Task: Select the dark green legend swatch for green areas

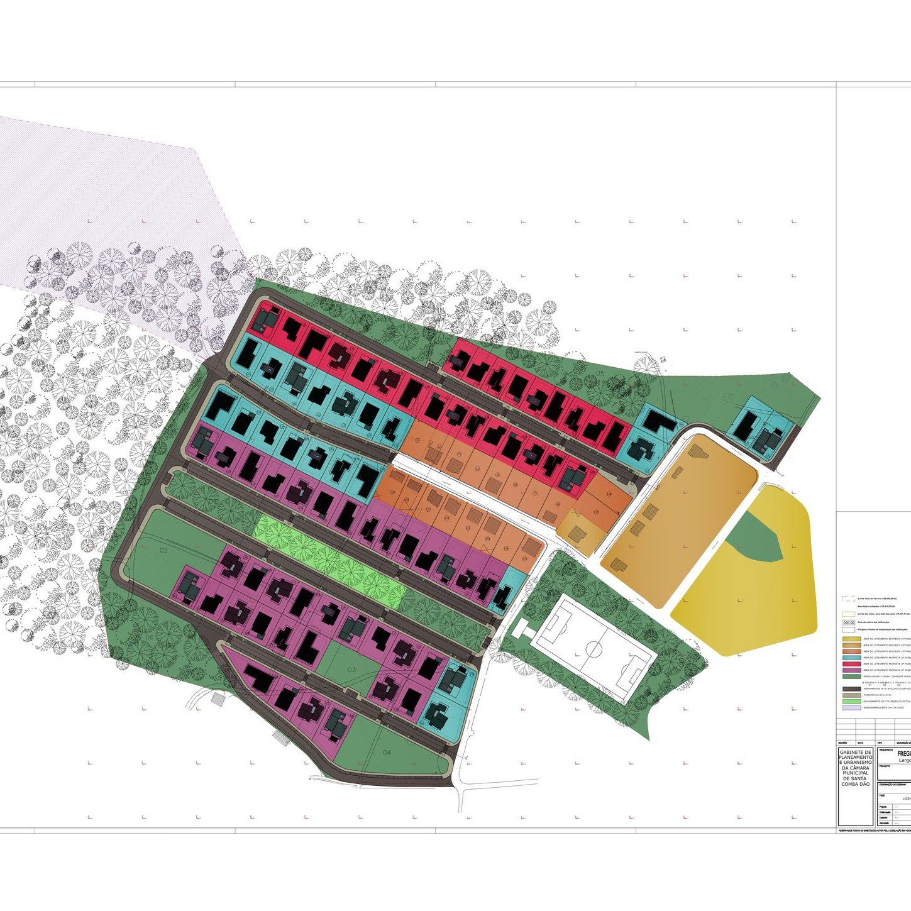Action: (851, 676)
